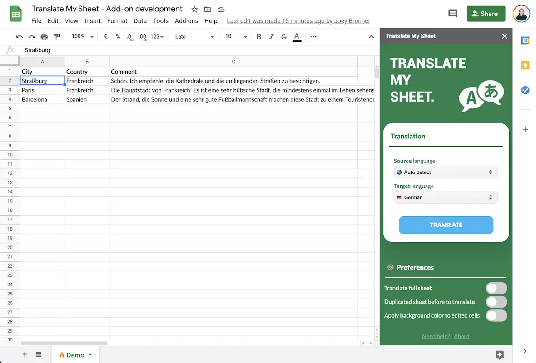Decrease decimal places icon
This screenshot has width=536, height=363.
(x=129, y=37)
